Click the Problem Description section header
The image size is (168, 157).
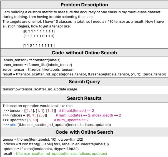[x=84, y=5]
